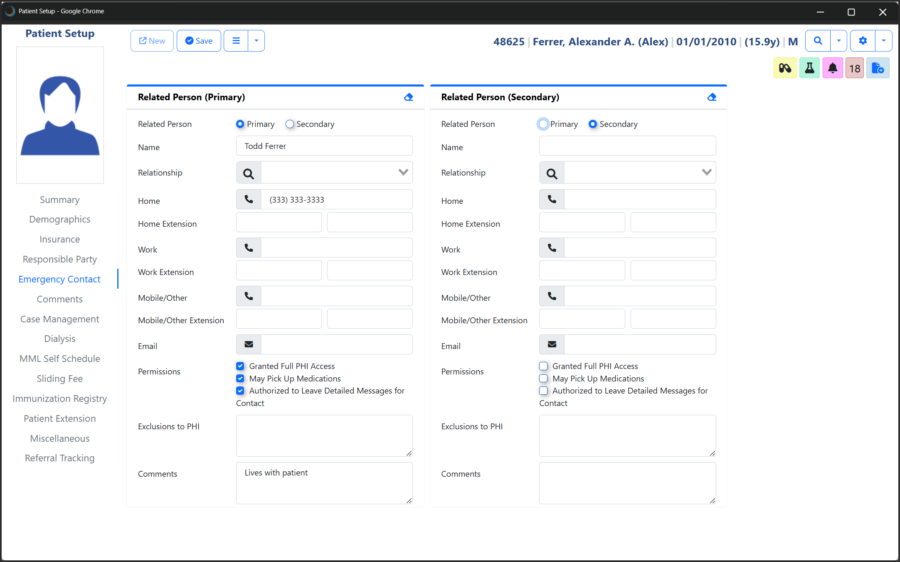This screenshot has width=900, height=562.
Task: Expand the dropdown arrow beside the list menu button
Action: point(256,41)
